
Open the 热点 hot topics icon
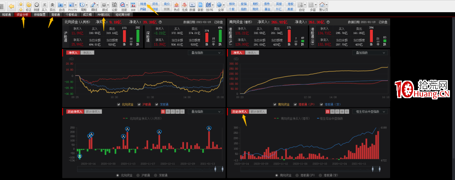click(176, 6)
